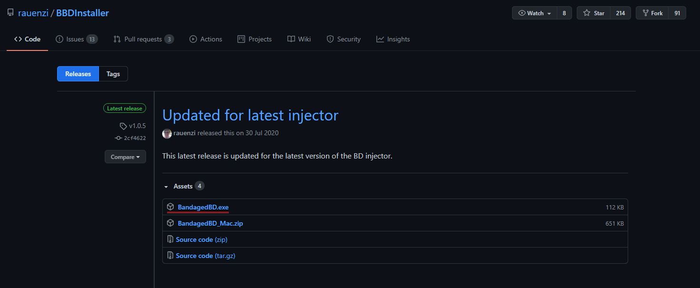Switch to the Actions tab
The width and height of the screenshot is (700, 288).
[x=206, y=39]
